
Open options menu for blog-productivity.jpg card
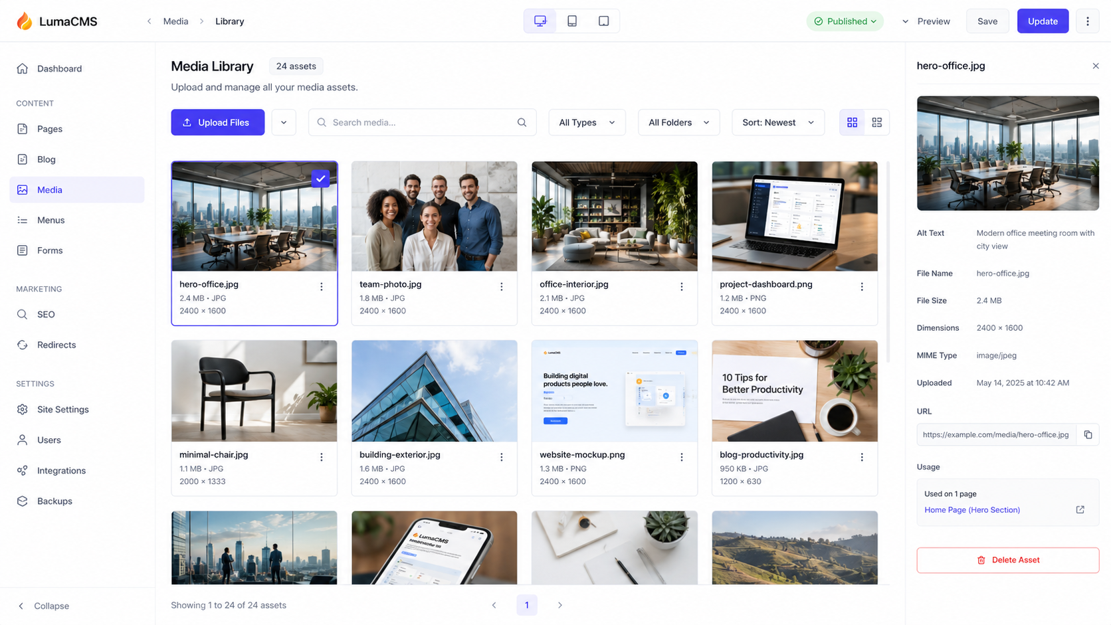pos(862,458)
